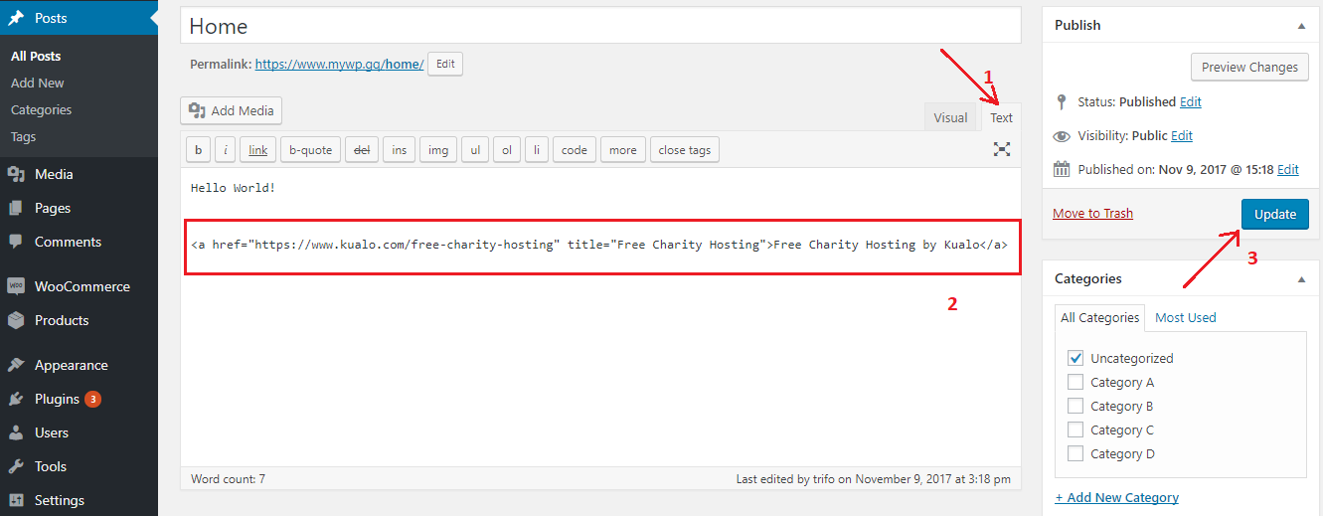The image size is (1323, 516).
Task: Toggle the Uncategorized checkbox
Action: (x=1075, y=358)
